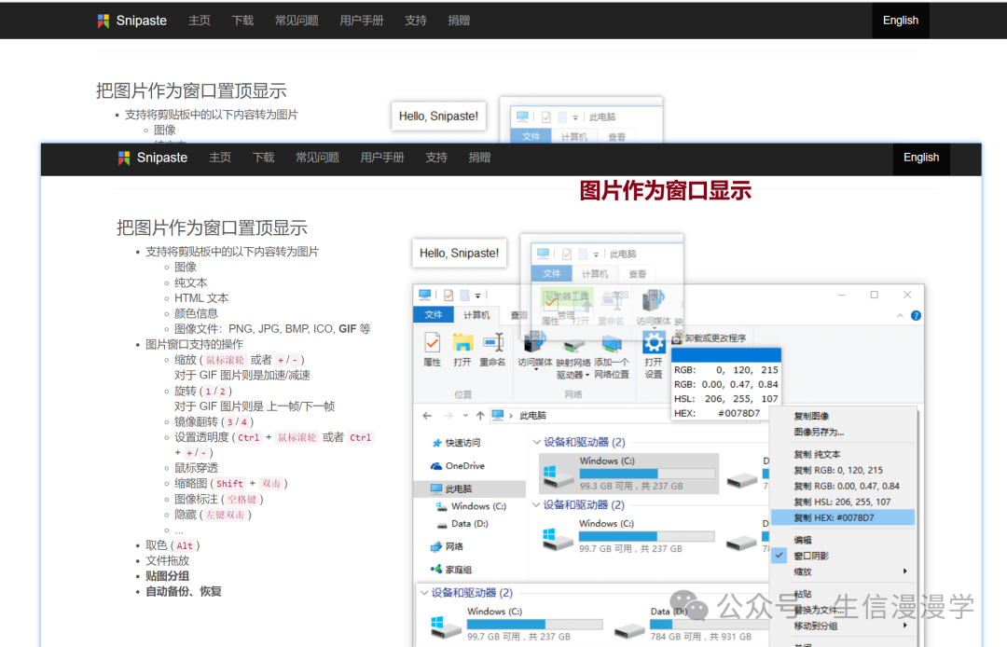Select OneDrive in the explorer sidebar
The width and height of the screenshot is (1007, 647).
click(457, 466)
